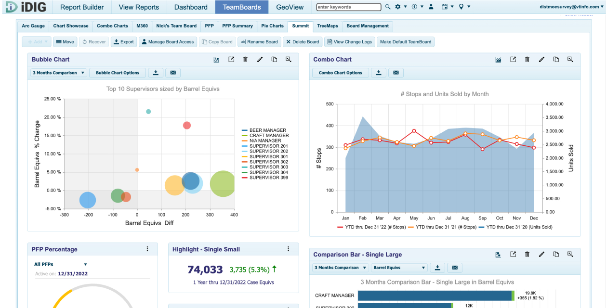Toggle SUPERVISOR 399 series in bubble chart legend
This screenshot has width=607, height=308.
(268, 178)
